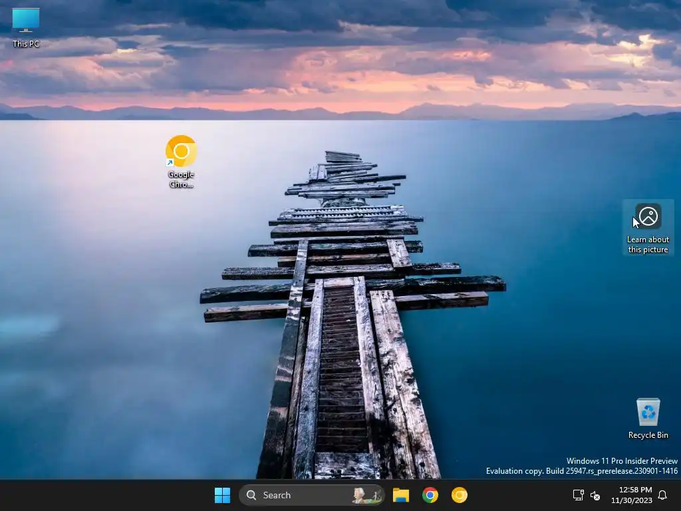
Task: Open the Windows Start menu
Action: click(222, 495)
